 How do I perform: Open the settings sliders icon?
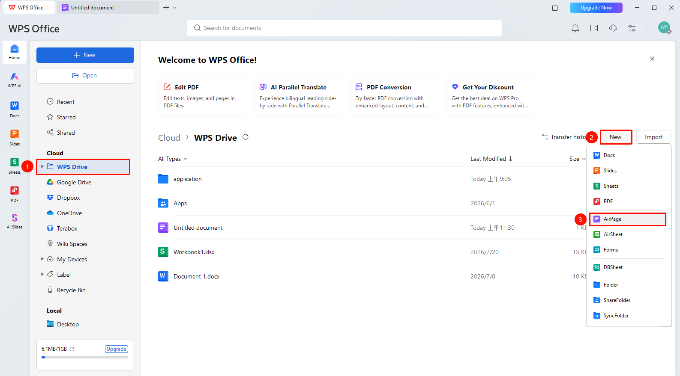(x=632, y=28)
